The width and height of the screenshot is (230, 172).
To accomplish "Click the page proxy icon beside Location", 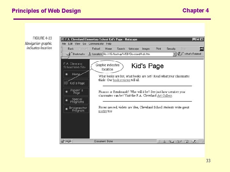I will [x=89, y=54].
